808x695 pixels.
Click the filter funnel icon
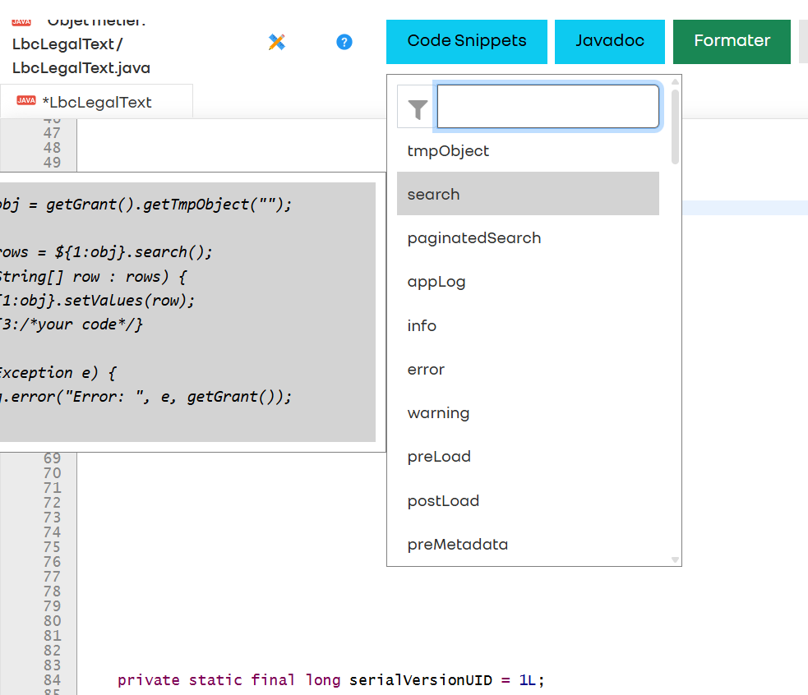tap(418, 108)
